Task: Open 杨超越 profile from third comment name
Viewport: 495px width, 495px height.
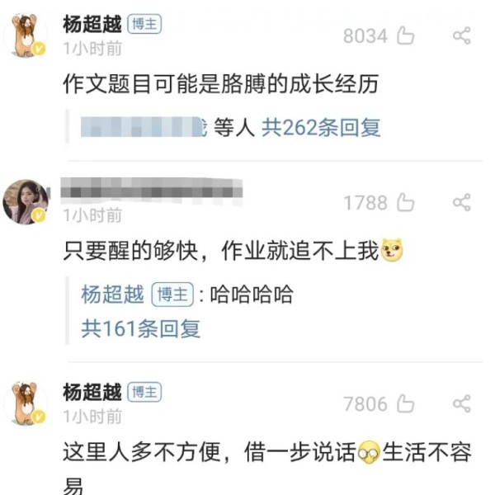Action: coord(92,393)
